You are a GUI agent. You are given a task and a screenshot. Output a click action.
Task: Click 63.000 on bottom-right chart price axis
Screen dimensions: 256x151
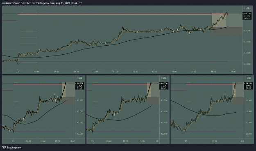249,111
